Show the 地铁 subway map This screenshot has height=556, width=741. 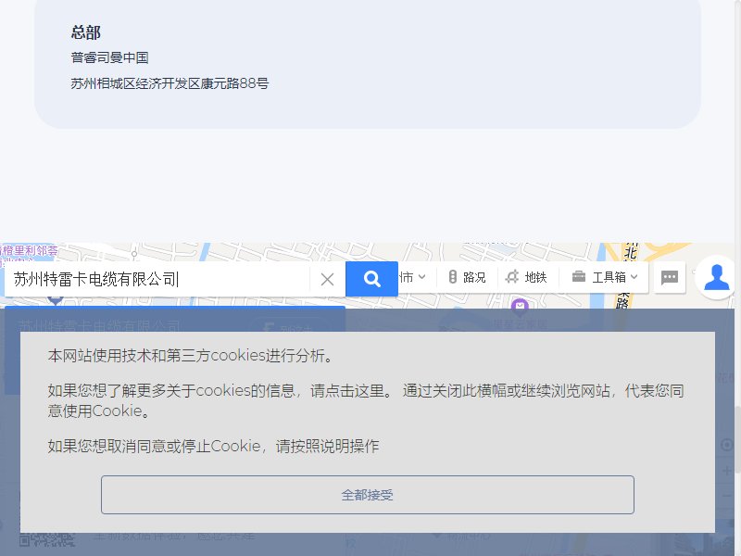[526, 277]
